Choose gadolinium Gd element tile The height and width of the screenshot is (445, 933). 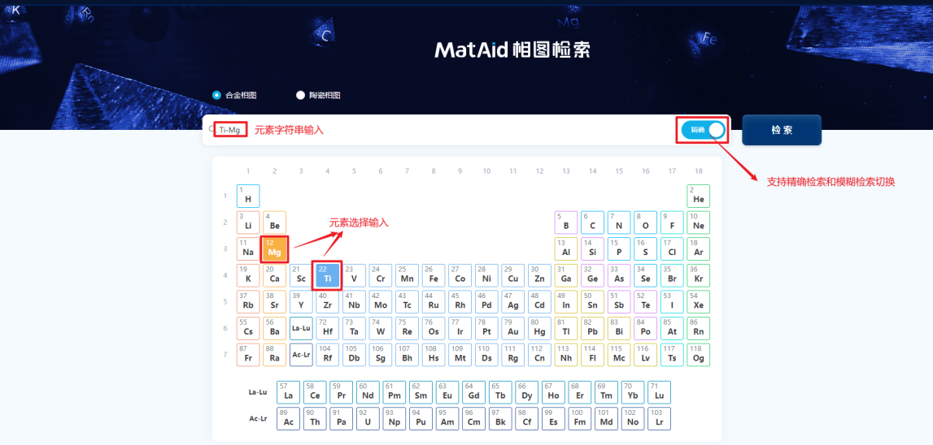(473, 392)
